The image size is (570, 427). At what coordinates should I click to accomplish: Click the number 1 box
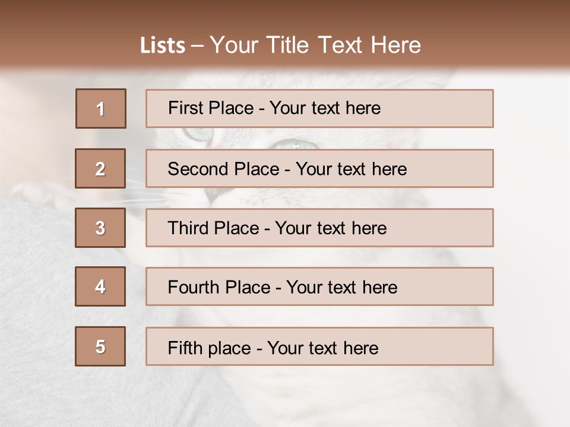[101, 109]
